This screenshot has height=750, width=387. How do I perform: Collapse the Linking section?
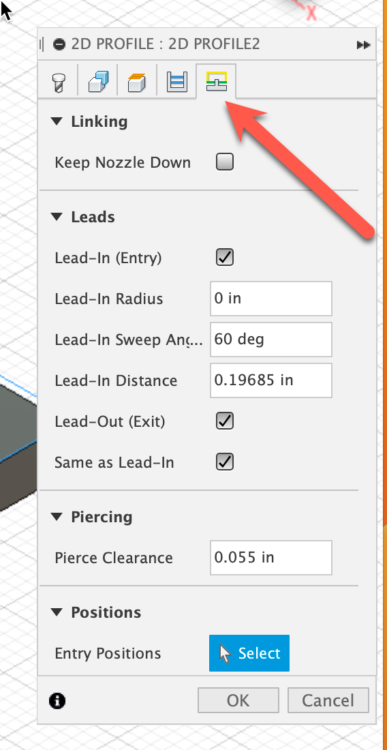pyautogui.click(x=57, y=121)
